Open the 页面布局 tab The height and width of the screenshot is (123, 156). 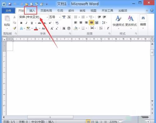[x=46, y=11]
